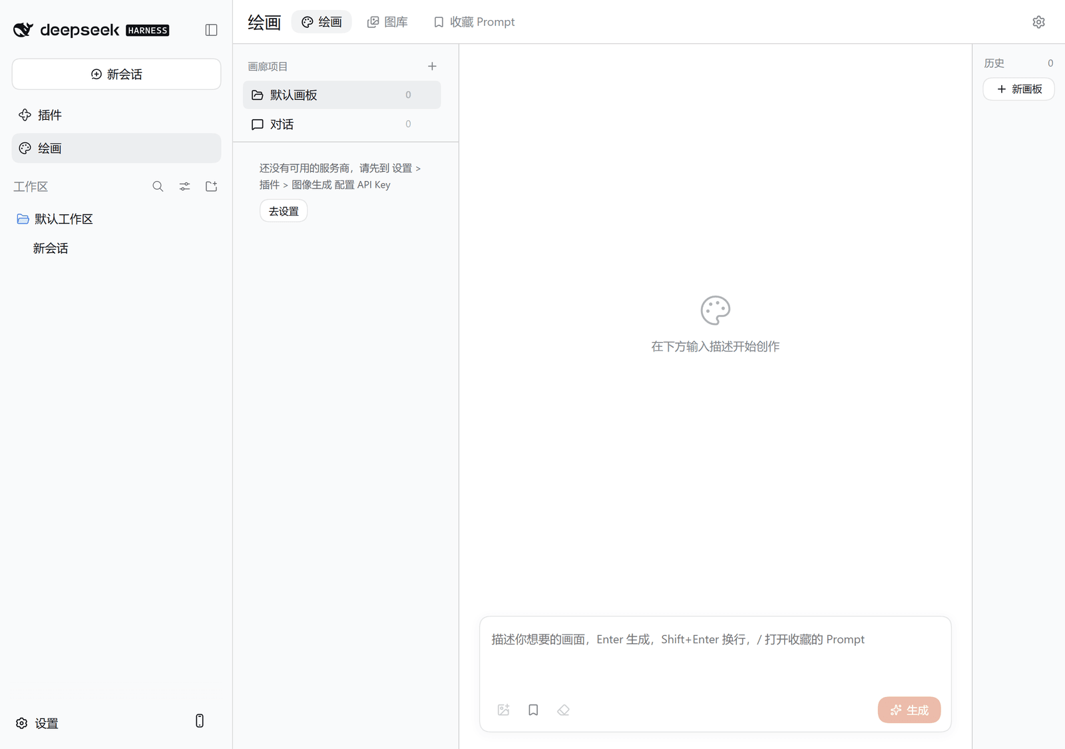Clear the prompt with eraser icon
The image size is (1065, 749).
(563, 710)
